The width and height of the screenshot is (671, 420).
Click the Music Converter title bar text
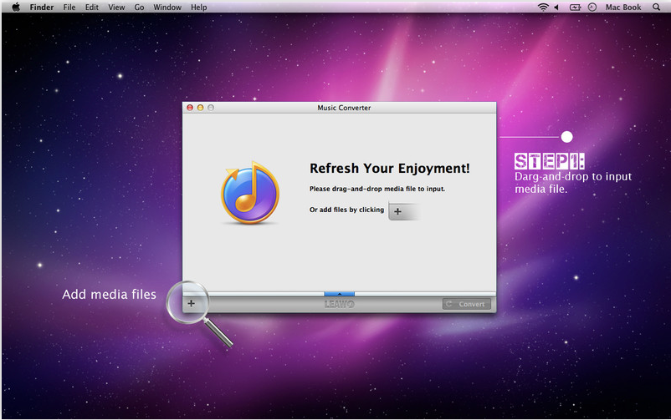[x=344, y=108]
